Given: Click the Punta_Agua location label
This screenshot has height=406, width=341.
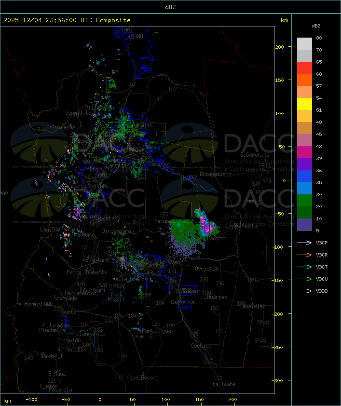Looking at the screenshot, I should pos(156,331).
